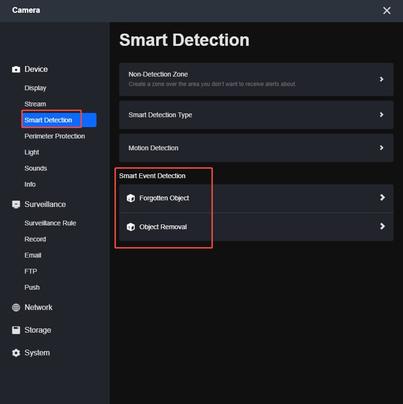The width and height of the screenshot is (403, 404).
Task: Click the Surveillance monitor icon
Action: 16,204
